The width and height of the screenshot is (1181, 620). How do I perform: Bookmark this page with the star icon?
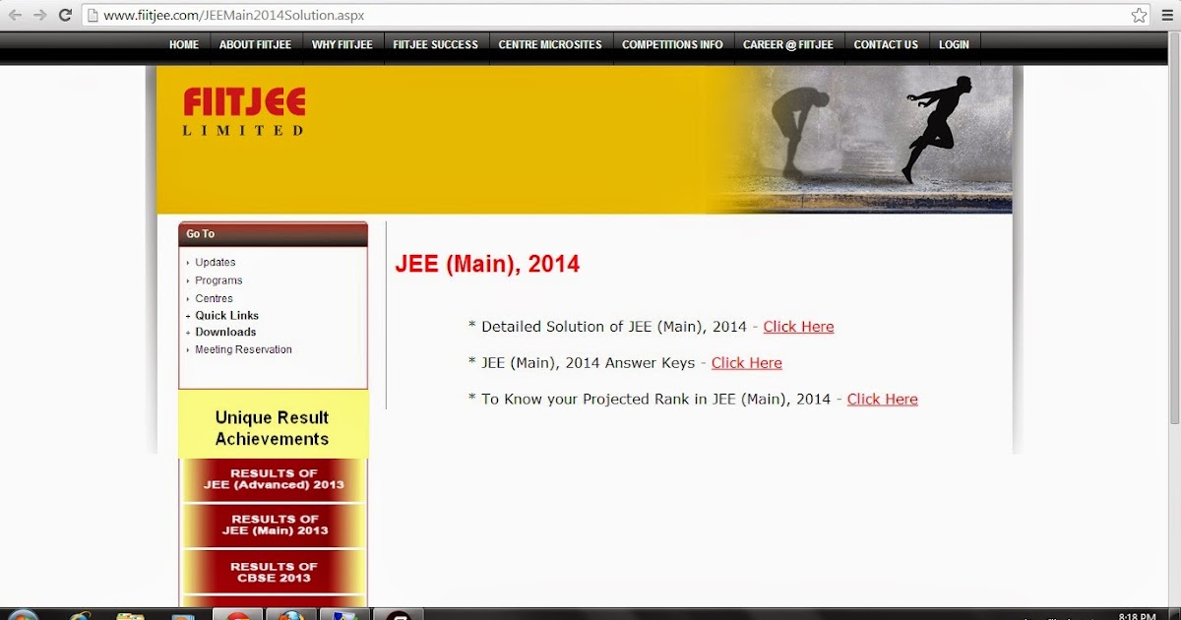pos(1139,15)
